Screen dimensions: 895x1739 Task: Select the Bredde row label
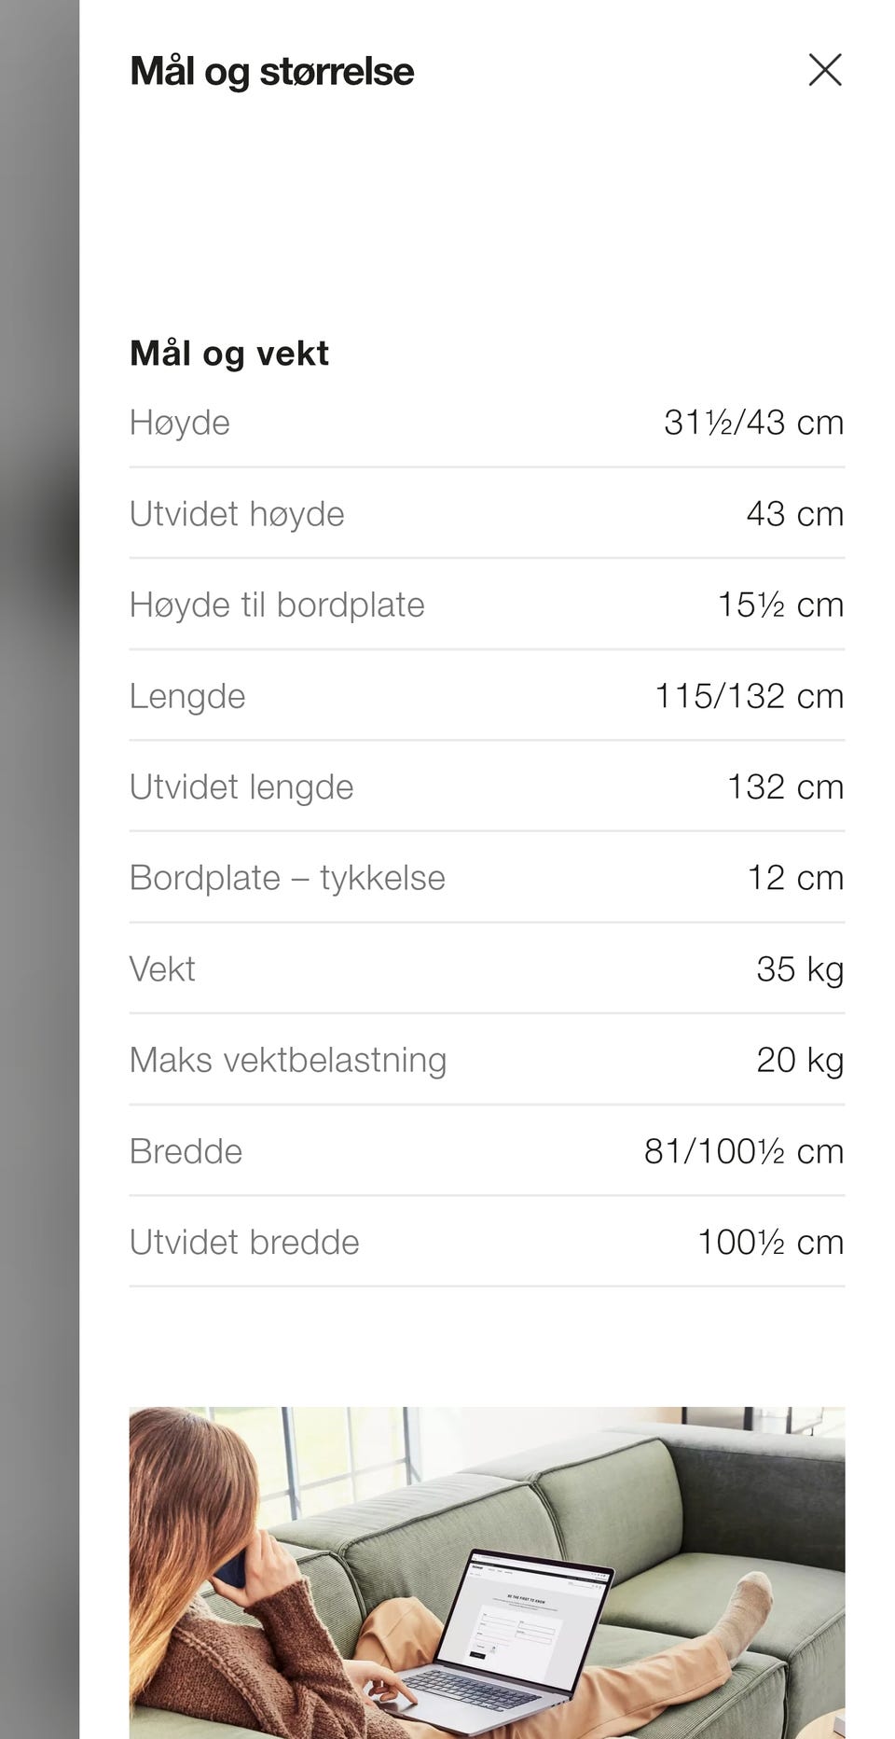click(186, 1151)
